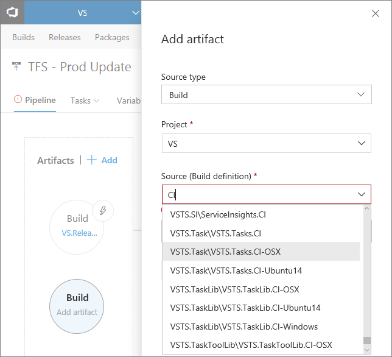Choose VSTS.Task\VSTS.Tasks.CI-Ubuntu14 option
The width and height of the screenshot is (392, 357).
pos(261,270)
